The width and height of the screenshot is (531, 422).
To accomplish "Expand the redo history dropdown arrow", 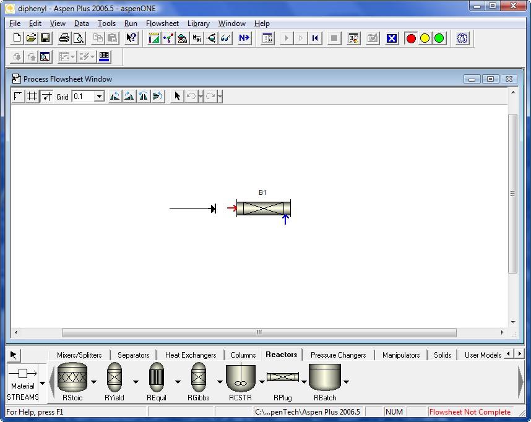I will (x=220, y=97).
